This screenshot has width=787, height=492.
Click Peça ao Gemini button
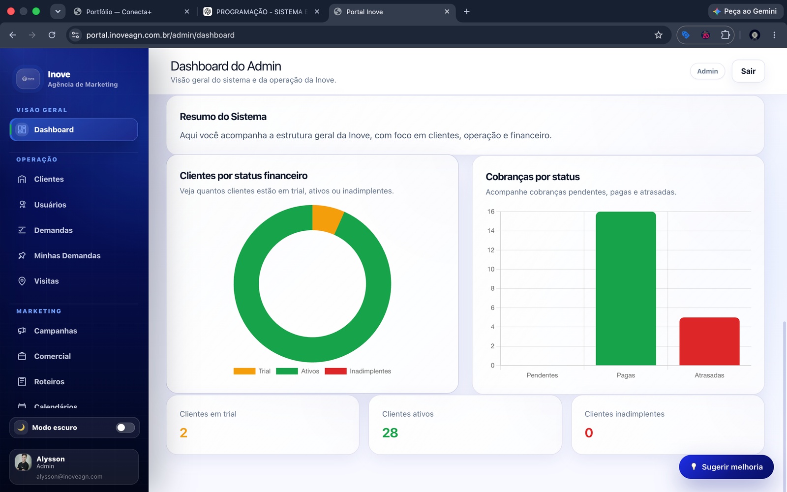pyautogui.click(x=745, y=11)
